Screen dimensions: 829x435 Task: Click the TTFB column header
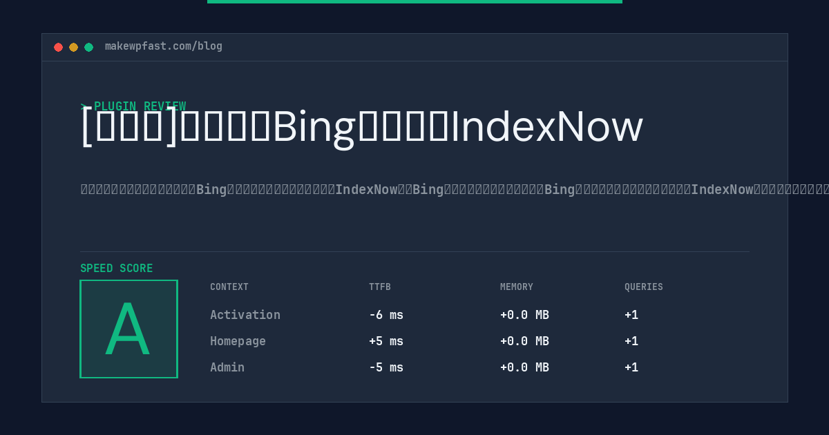[x=380, y=287]
